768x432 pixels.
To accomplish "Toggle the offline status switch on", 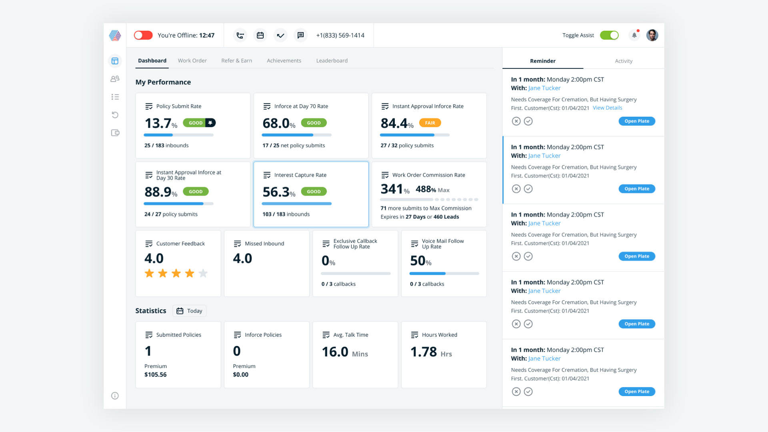I will click(x=143, y=35).
